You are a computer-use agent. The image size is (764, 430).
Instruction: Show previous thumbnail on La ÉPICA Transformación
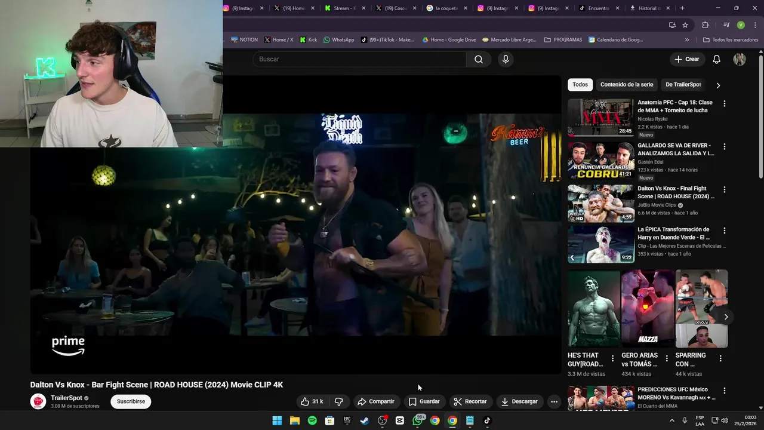572,258
